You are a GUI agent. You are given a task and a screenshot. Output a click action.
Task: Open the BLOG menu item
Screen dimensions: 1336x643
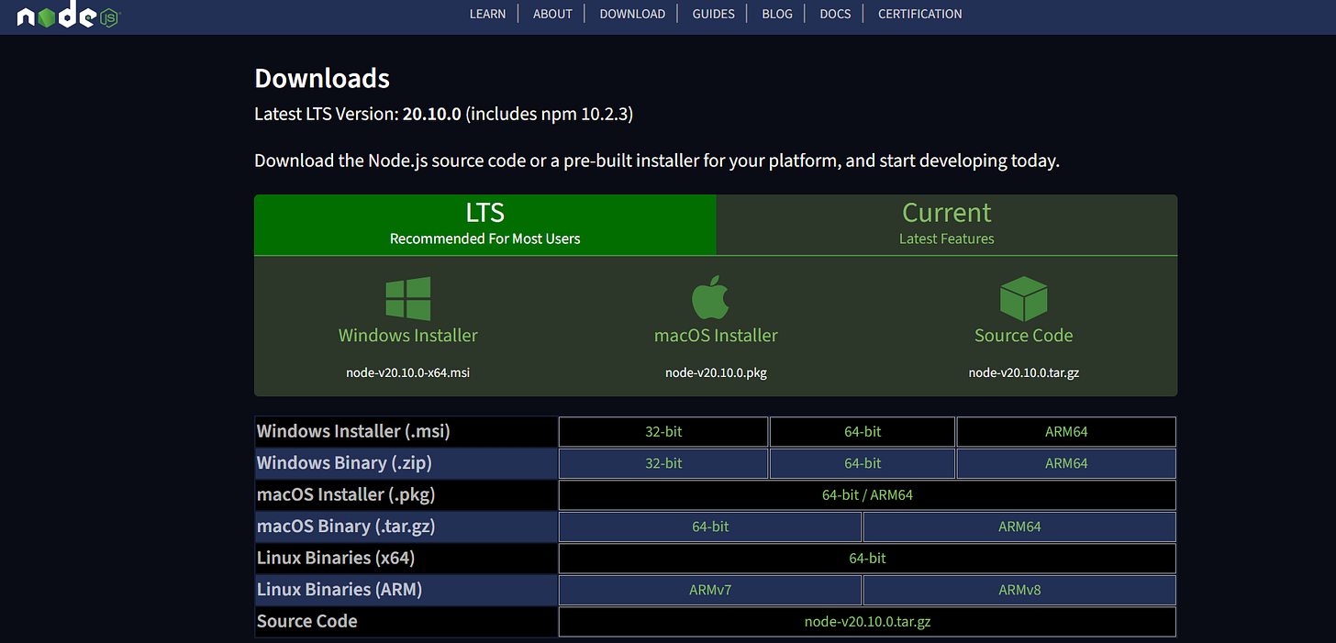coord(776,14)
